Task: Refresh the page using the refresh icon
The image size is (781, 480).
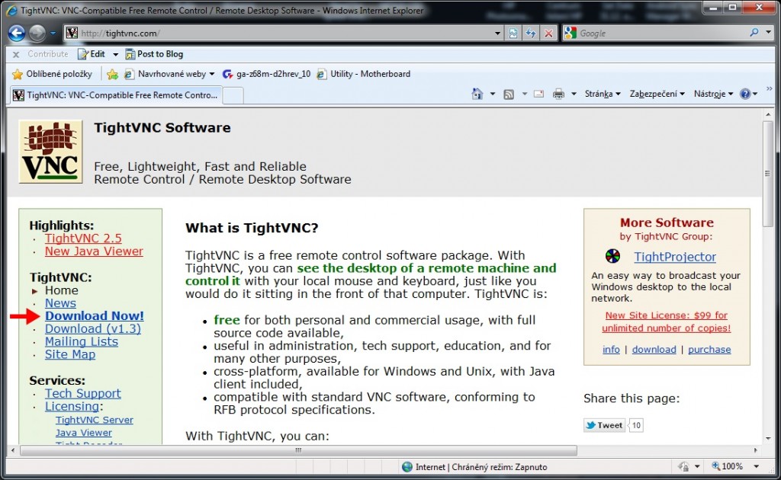Action: point(531,34)
